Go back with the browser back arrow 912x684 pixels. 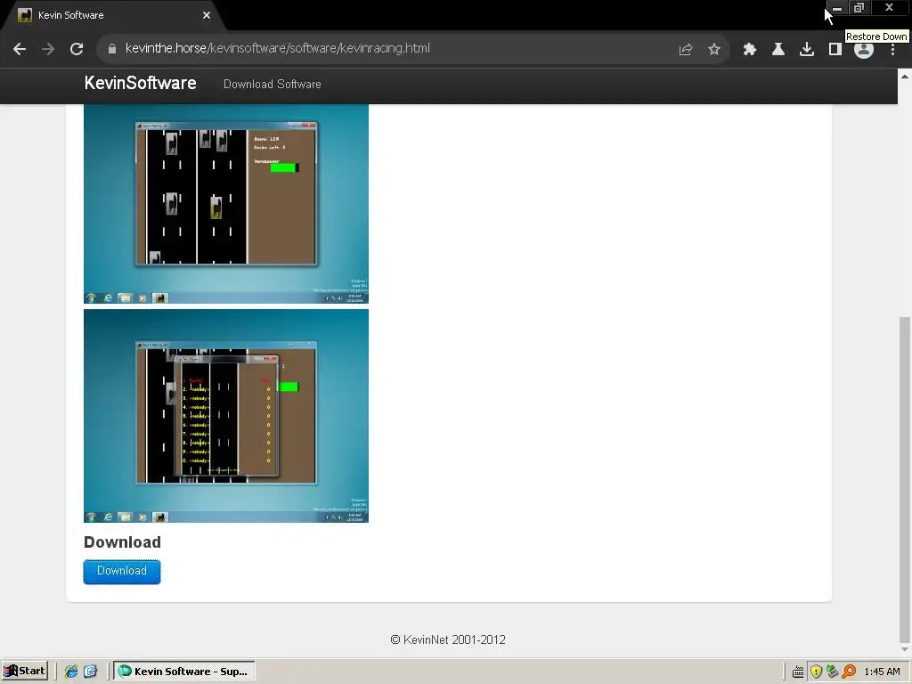(x=20, y=49)
